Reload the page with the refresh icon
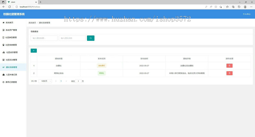 click(10, 7)
